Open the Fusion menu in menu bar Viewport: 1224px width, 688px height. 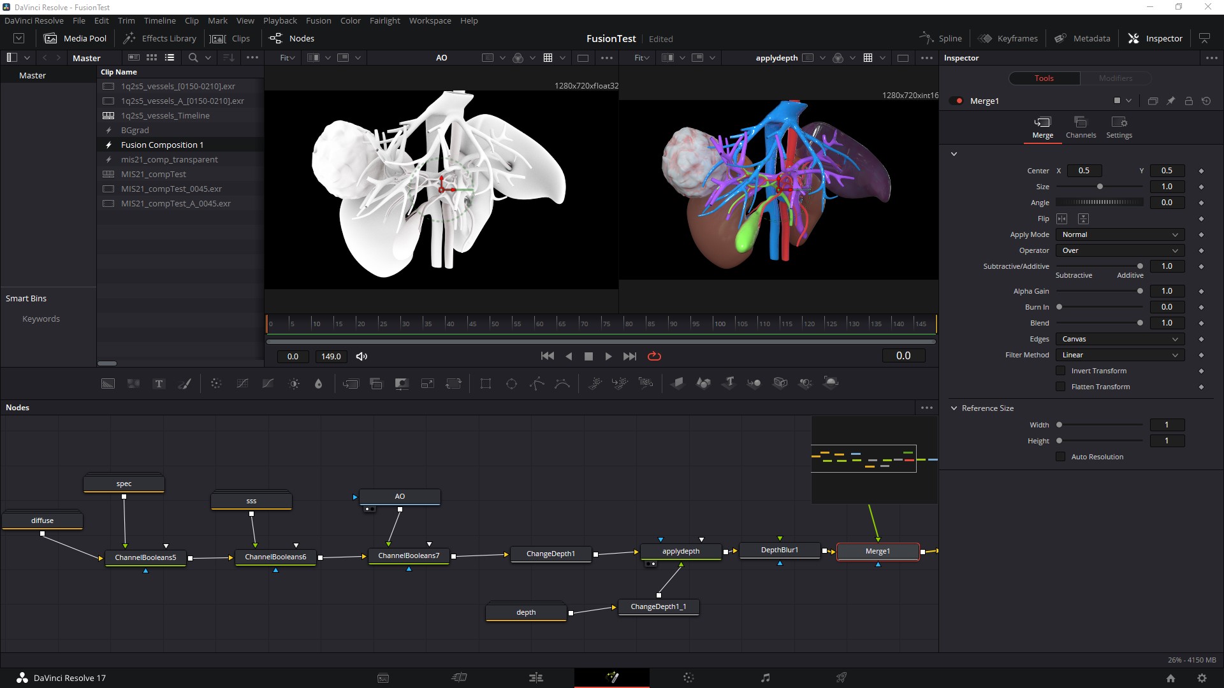pyautogui.click(x=319, y=20)
